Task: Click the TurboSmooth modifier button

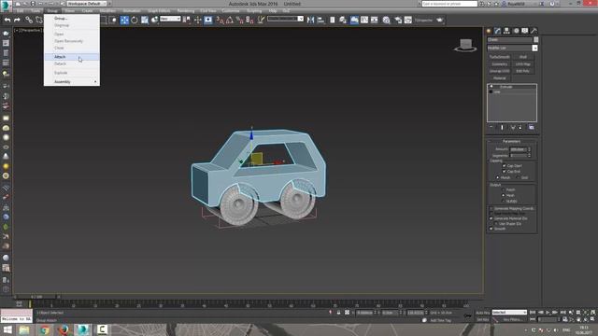Action: tap(499, 57)
